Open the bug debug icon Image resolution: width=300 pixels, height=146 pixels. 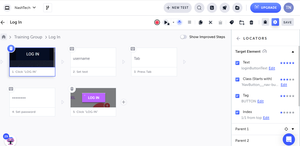[265, 22]
